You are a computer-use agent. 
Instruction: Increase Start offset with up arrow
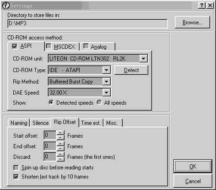(60, 133)
